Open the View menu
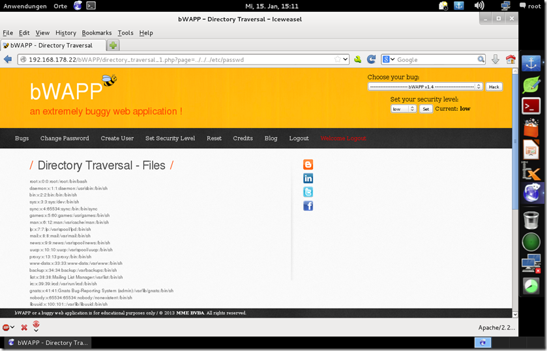 [42, 33]
